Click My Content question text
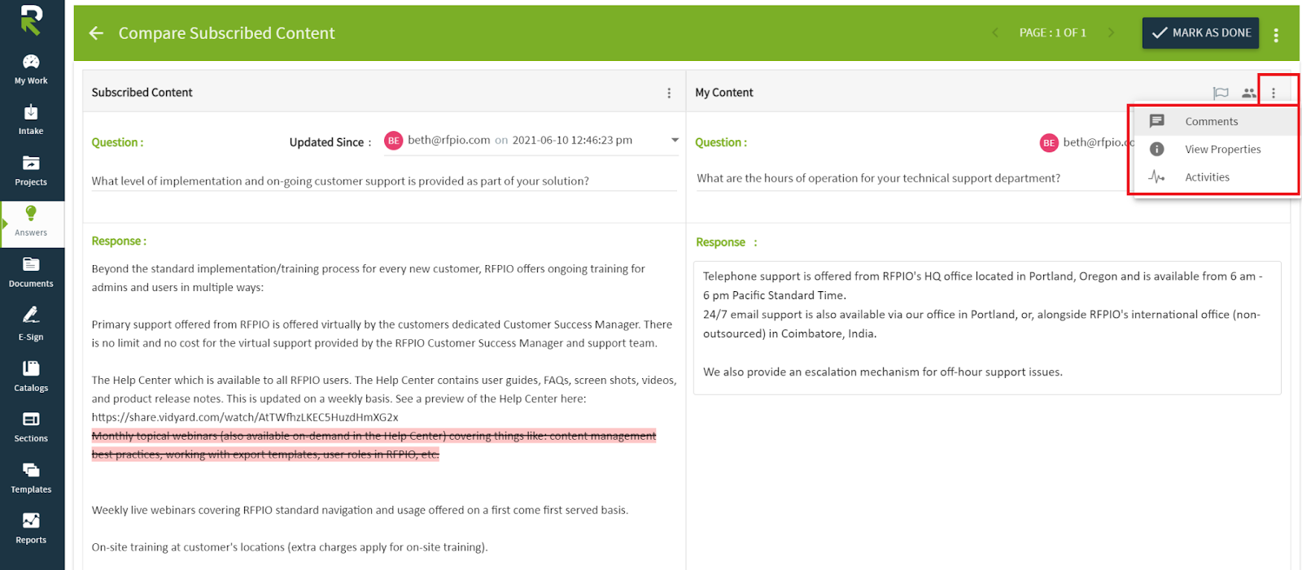Viewport: 1302px width, 570px height. 879,178
